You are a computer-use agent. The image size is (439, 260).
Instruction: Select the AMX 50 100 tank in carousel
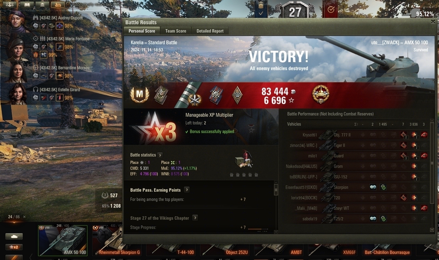tap(63, 241)
